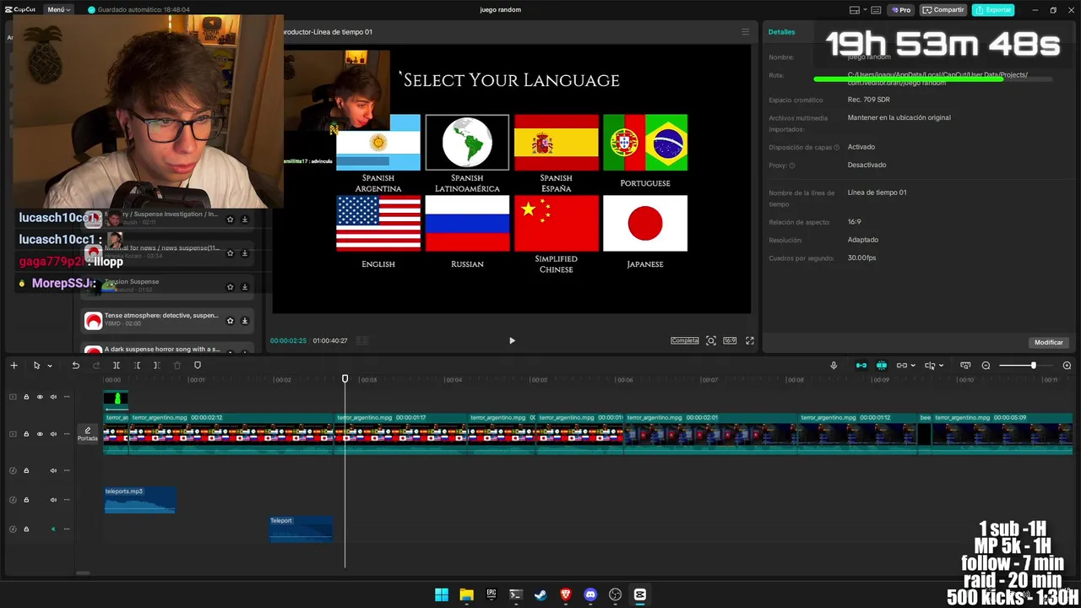Click the Compartir button

point(943,10)
